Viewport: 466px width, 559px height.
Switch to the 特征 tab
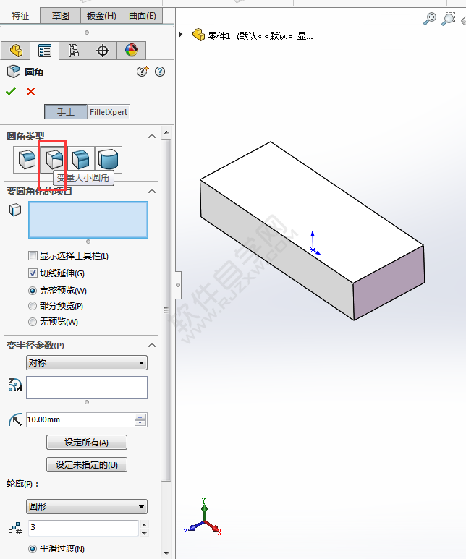click(x=20, y=16)
